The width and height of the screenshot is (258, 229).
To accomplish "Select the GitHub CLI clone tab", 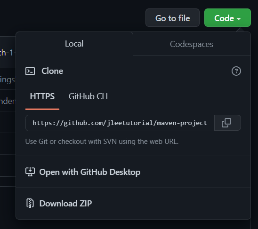I will 88,96.
